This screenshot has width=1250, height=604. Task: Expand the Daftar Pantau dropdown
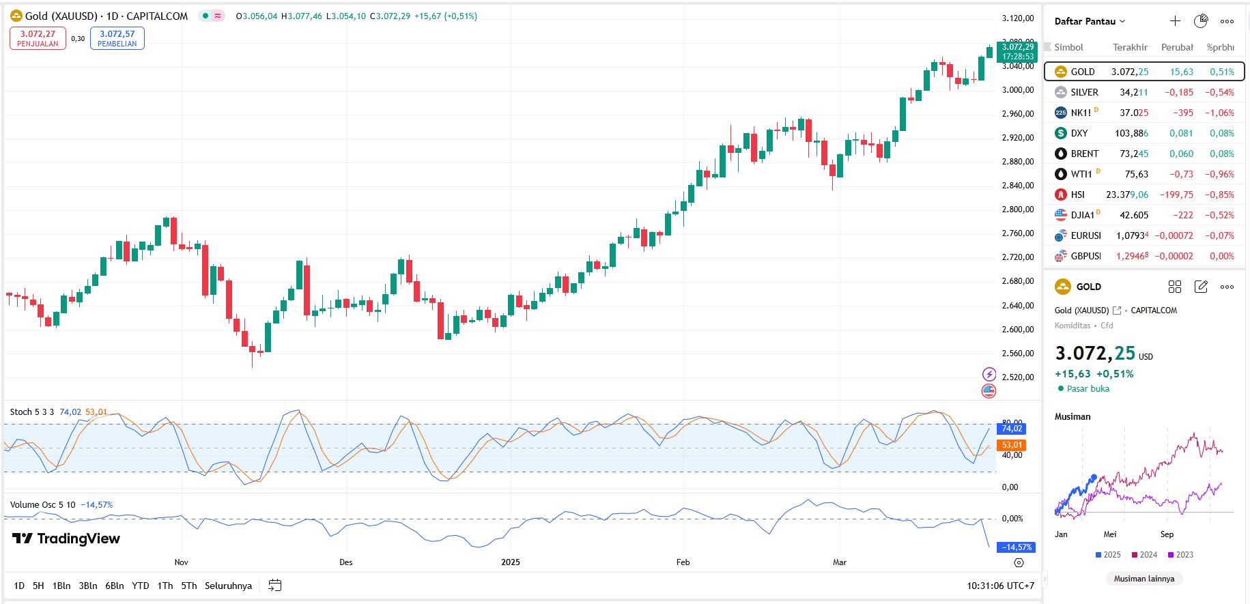[x=1090, y=21]
